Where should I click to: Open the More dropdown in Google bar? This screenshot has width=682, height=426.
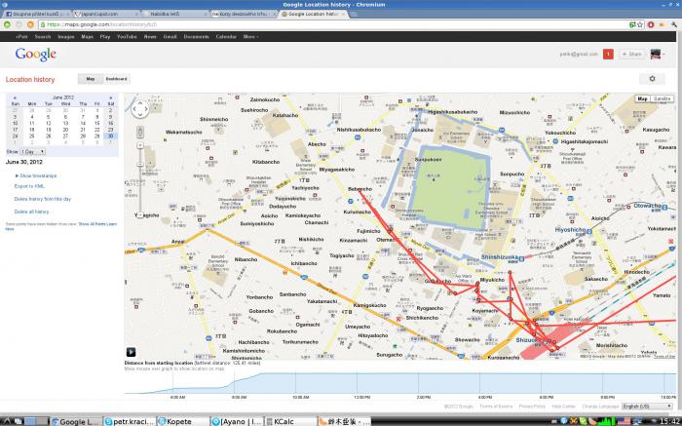tap(250, 36)
